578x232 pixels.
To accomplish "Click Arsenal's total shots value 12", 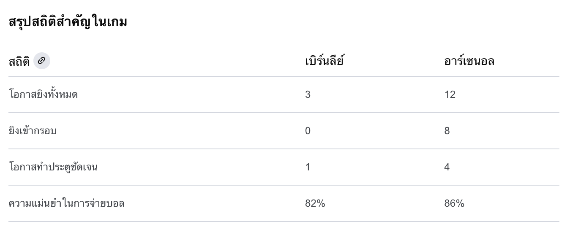I will tap(450, 94).
